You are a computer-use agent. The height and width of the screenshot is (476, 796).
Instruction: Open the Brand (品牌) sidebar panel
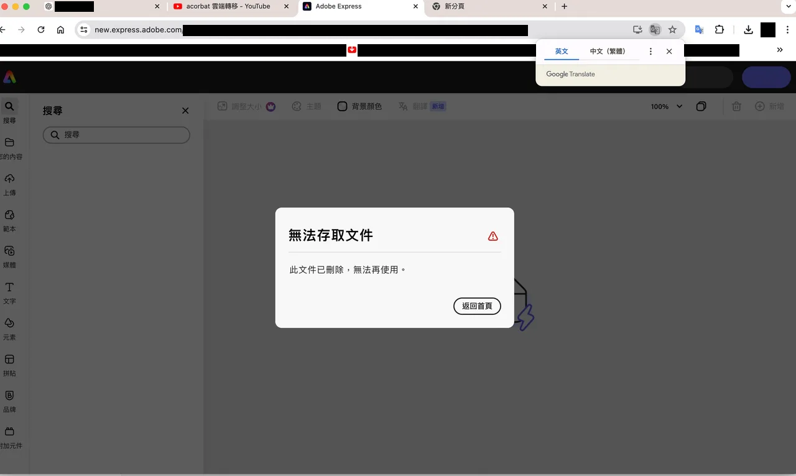coord(9,401)
